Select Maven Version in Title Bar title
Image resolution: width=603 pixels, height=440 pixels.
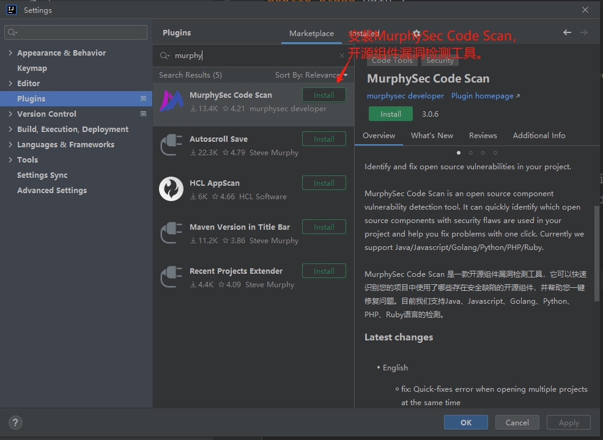click(240, 227)
